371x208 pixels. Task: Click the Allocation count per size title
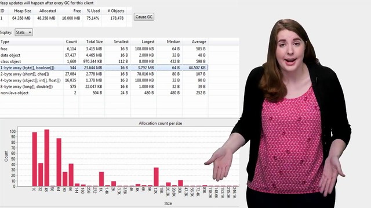[x=161, y=123]
